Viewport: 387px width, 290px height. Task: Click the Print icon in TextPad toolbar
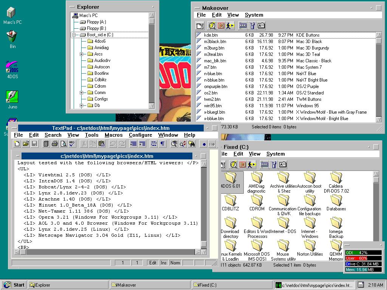click(x=55, y=144)
